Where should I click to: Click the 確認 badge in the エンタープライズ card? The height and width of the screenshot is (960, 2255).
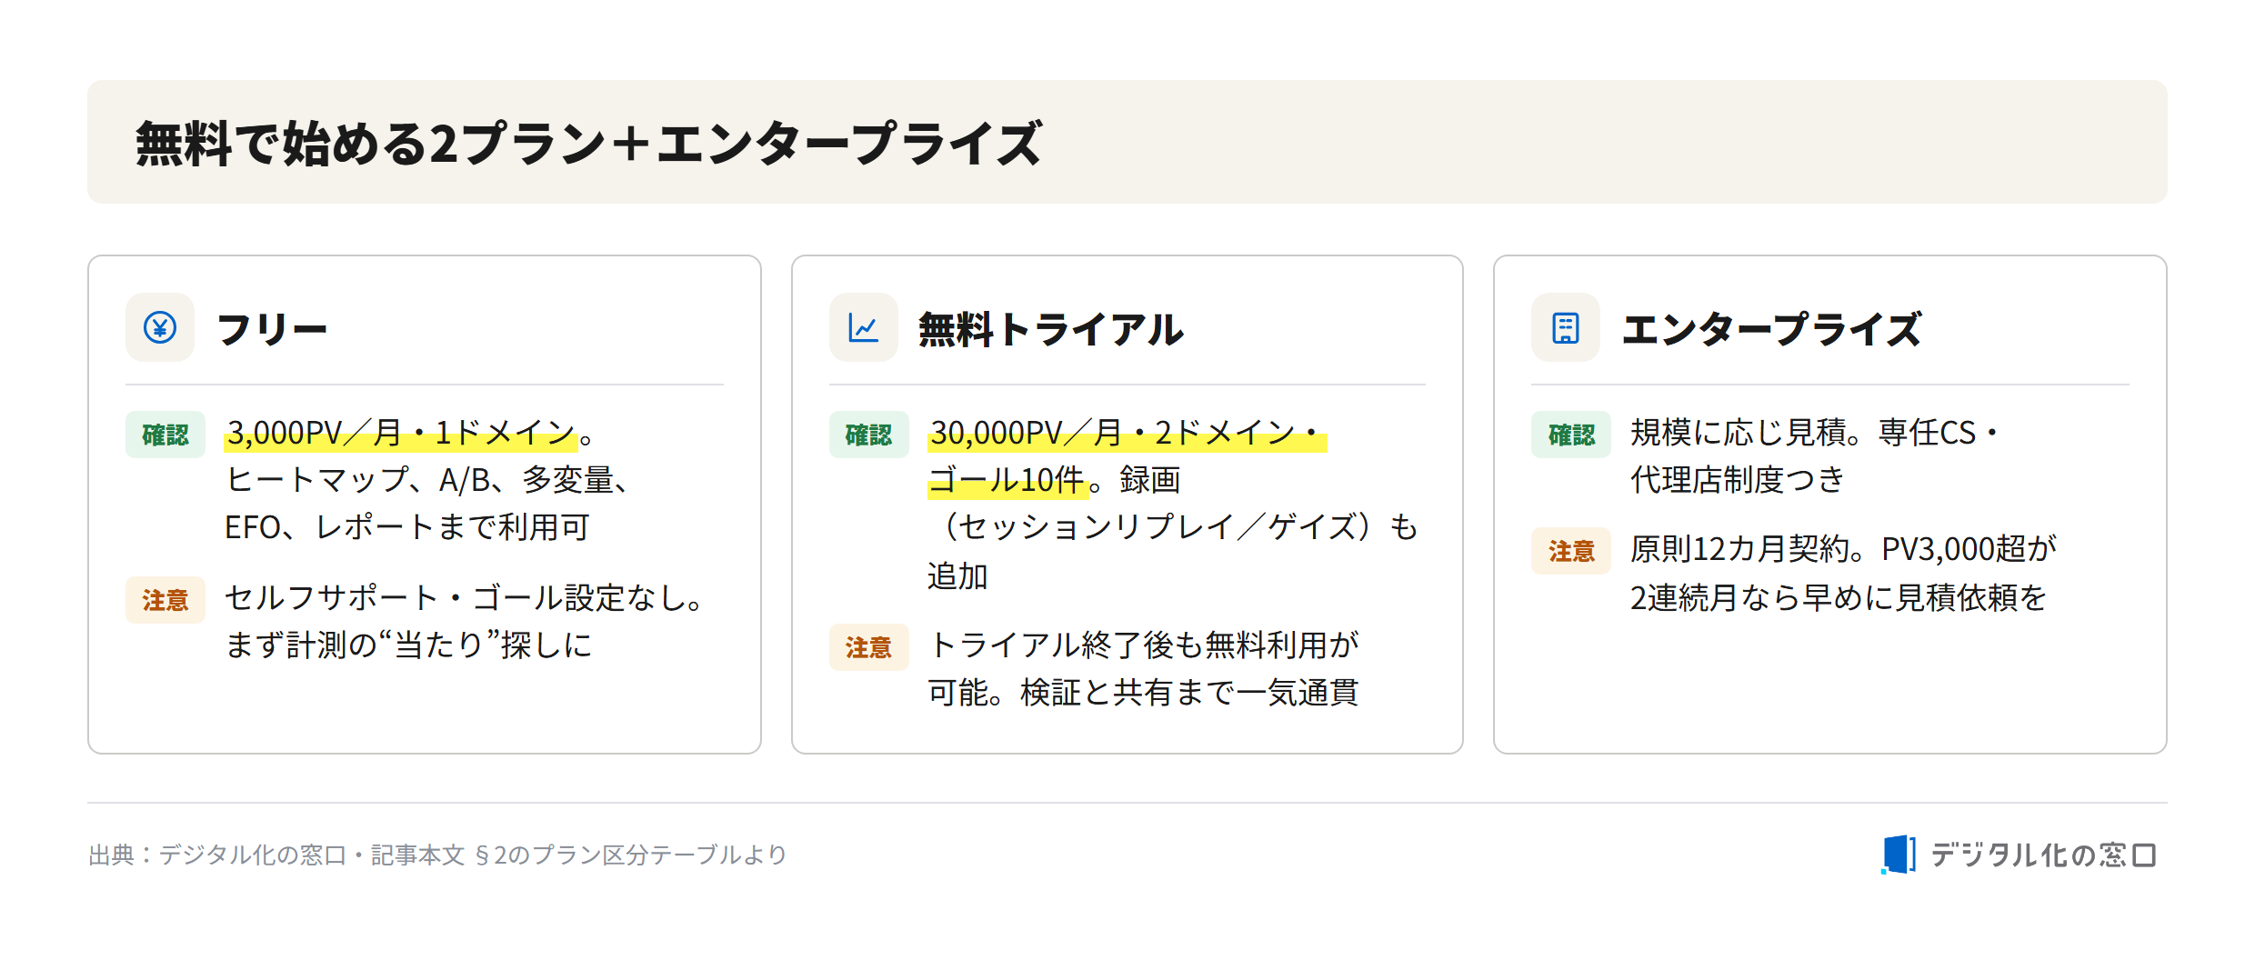(1570, 435)
